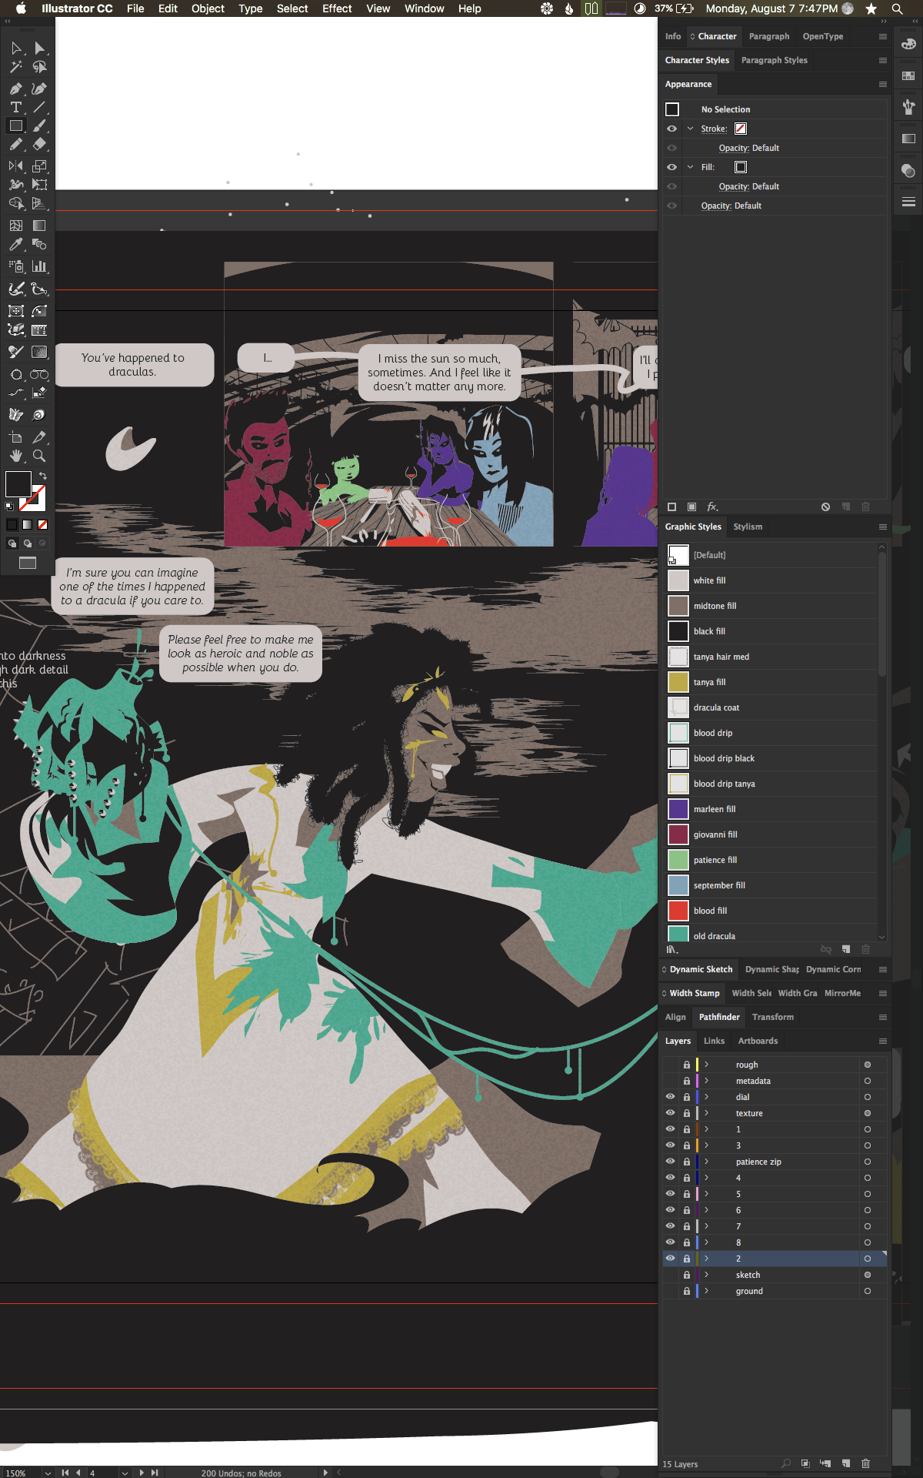The height and width of the screenshot is (1478, 923).
Task: Open the Effect menu
Action: click(337, 8)
